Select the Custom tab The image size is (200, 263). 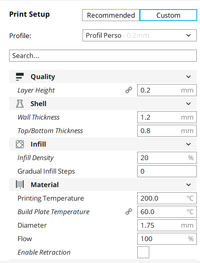pyautogui.click(x=168, y=15)
